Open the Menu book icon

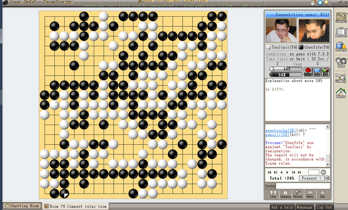point(310,194)
